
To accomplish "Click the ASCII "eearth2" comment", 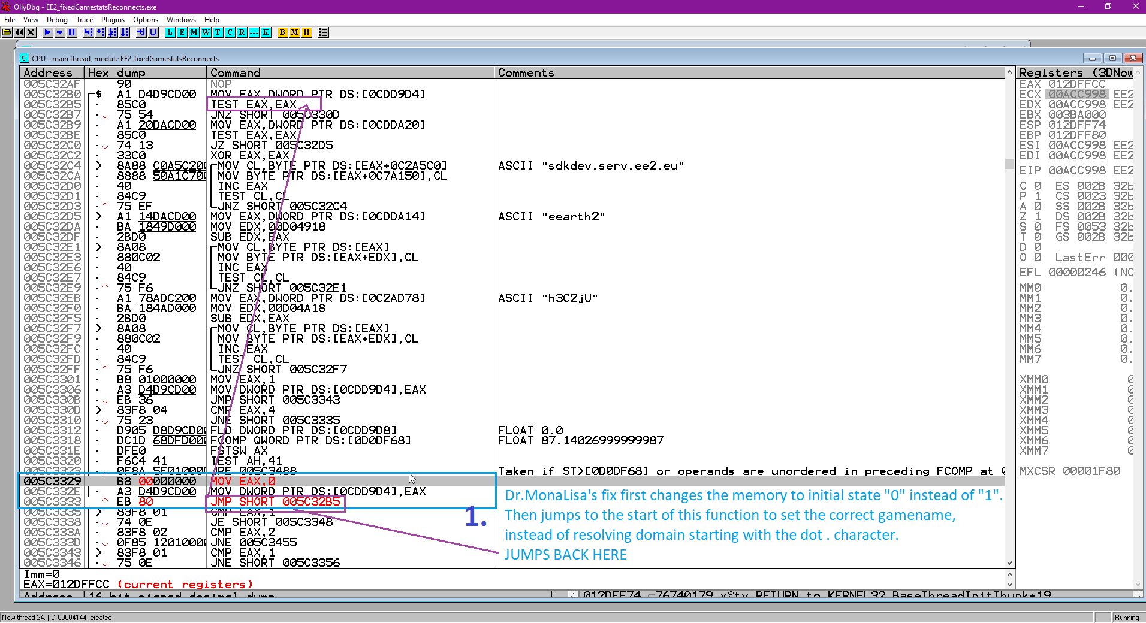I will 551,216.
